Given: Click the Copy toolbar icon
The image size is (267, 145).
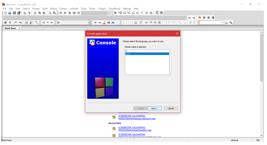Looking at the screenshot, I should click(40, 13).
